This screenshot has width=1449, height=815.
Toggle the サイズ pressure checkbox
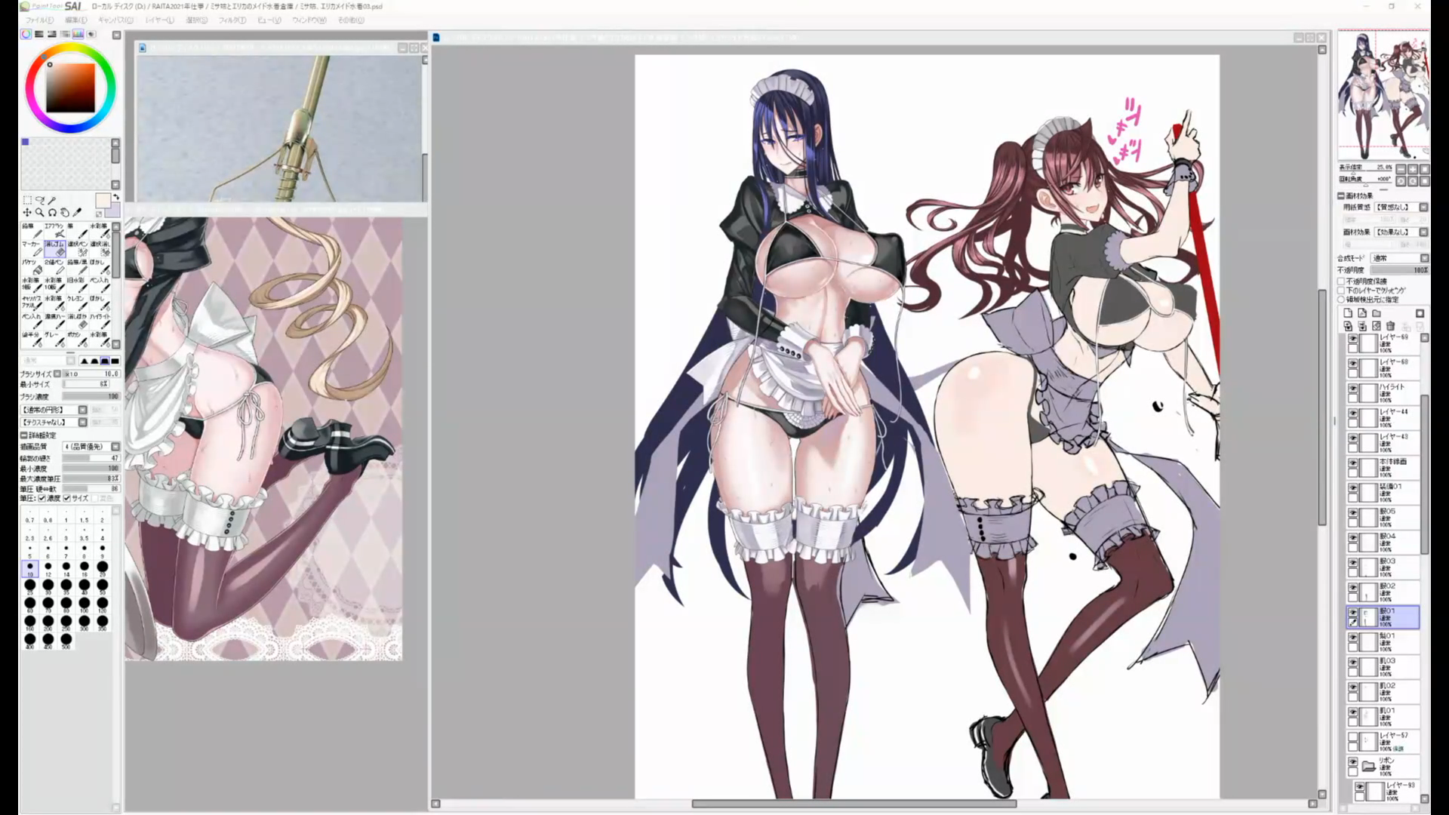[x=67, y=498]
